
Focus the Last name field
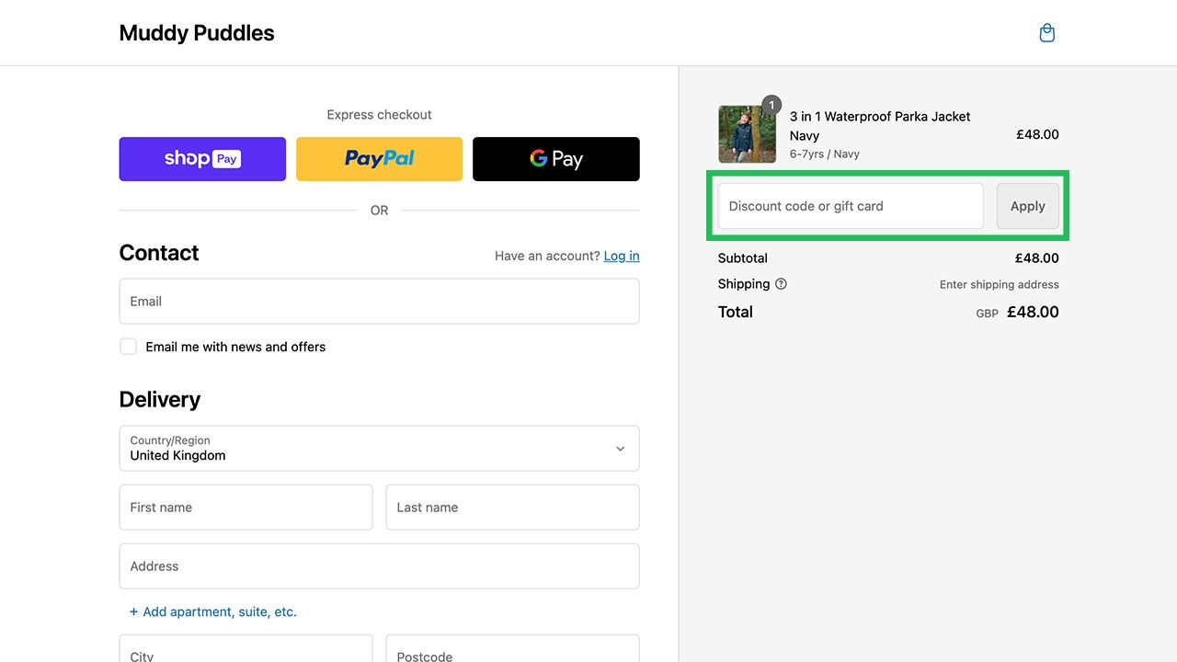513,508
